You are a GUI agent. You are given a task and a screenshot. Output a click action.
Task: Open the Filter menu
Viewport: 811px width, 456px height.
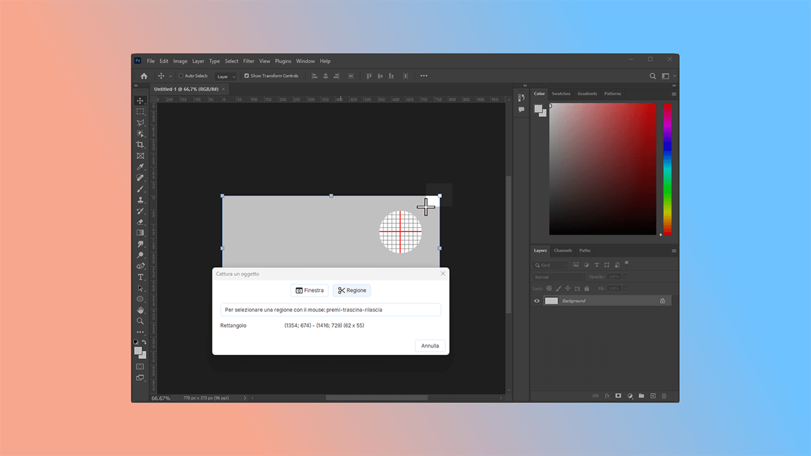point(248,61)
